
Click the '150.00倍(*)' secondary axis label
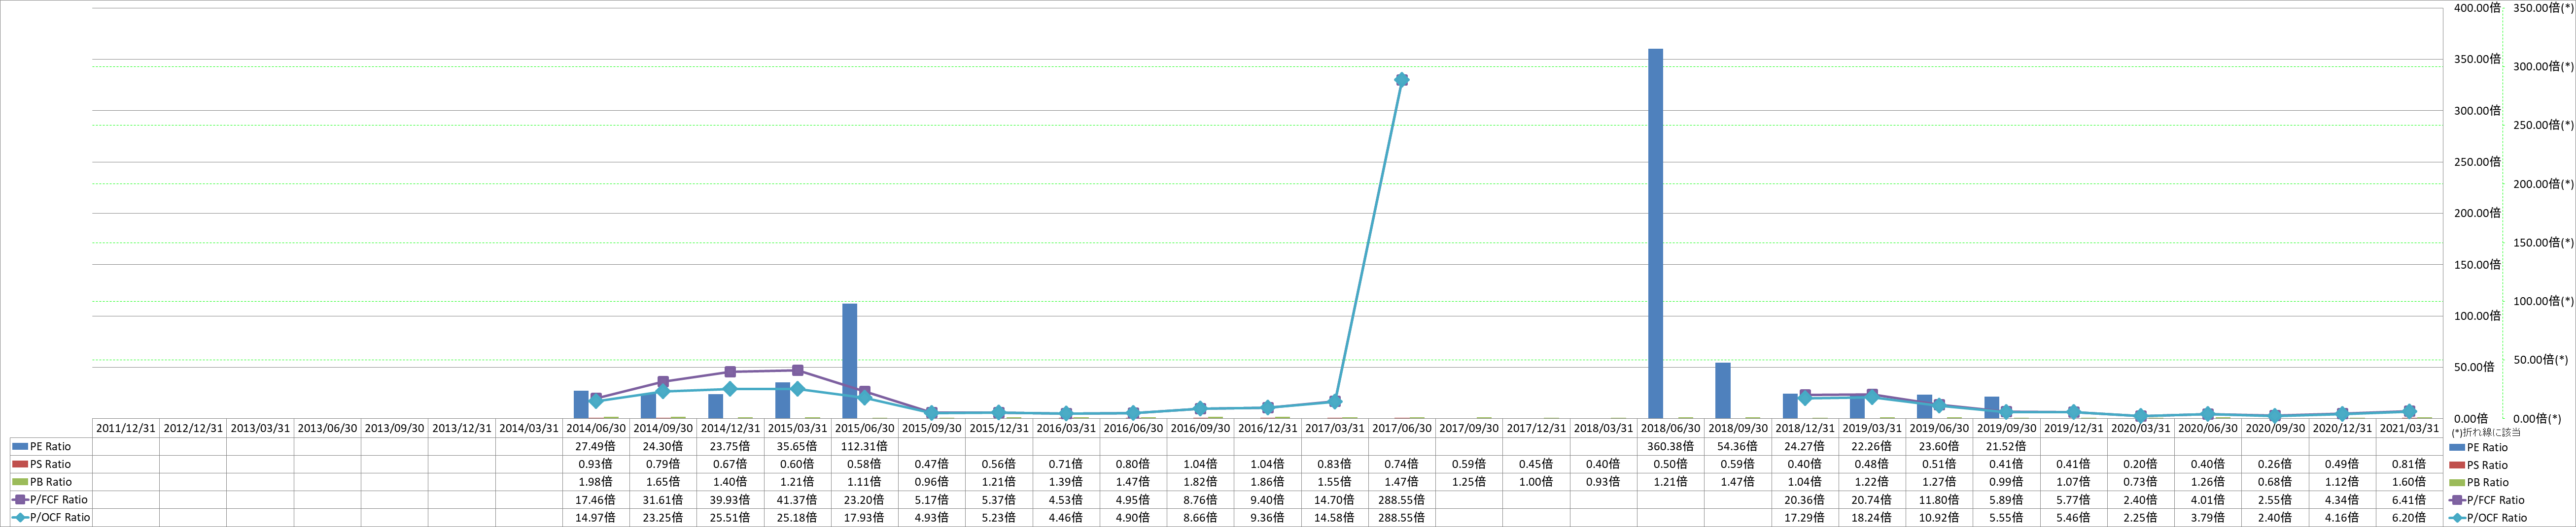point(2542,243)
